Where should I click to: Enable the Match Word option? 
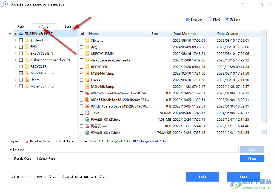[x=36, y=158]
